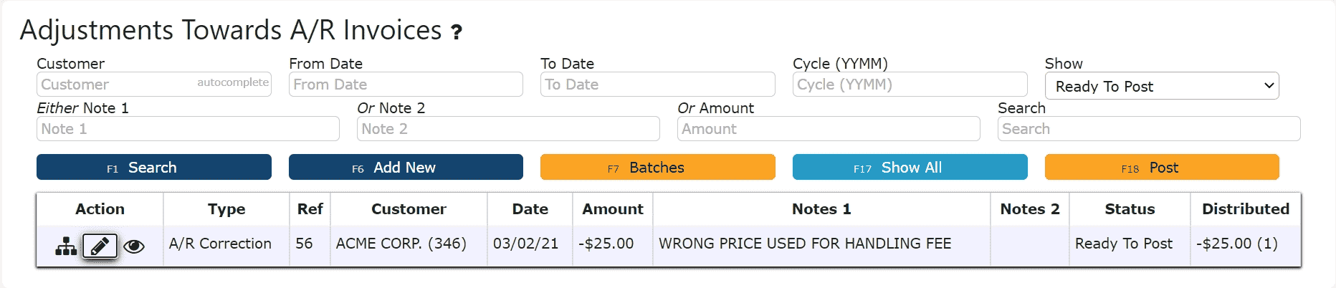Click the F6 Add New button
The image size is (1336, 288).
point(406,167)
